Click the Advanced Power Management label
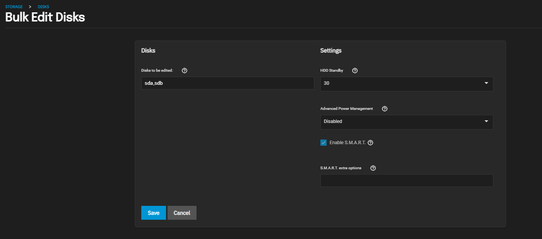The image size is (542, 239). (x=347, y=109)
